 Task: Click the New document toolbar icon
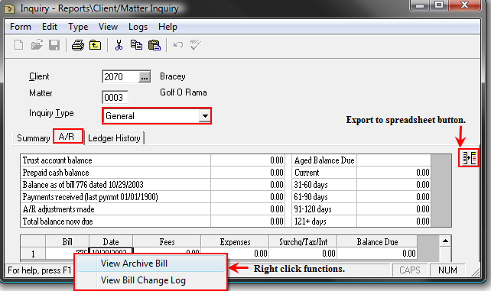19,45
